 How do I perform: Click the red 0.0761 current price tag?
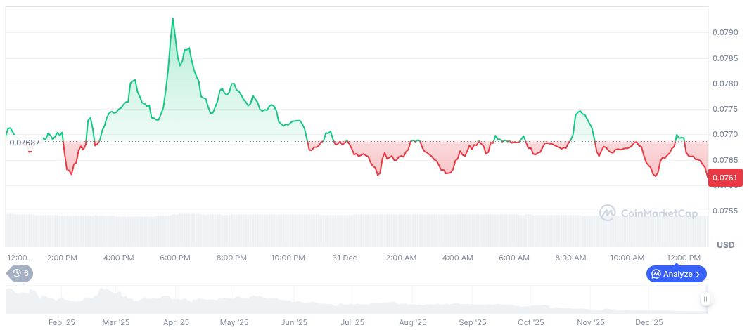[724, 178]
